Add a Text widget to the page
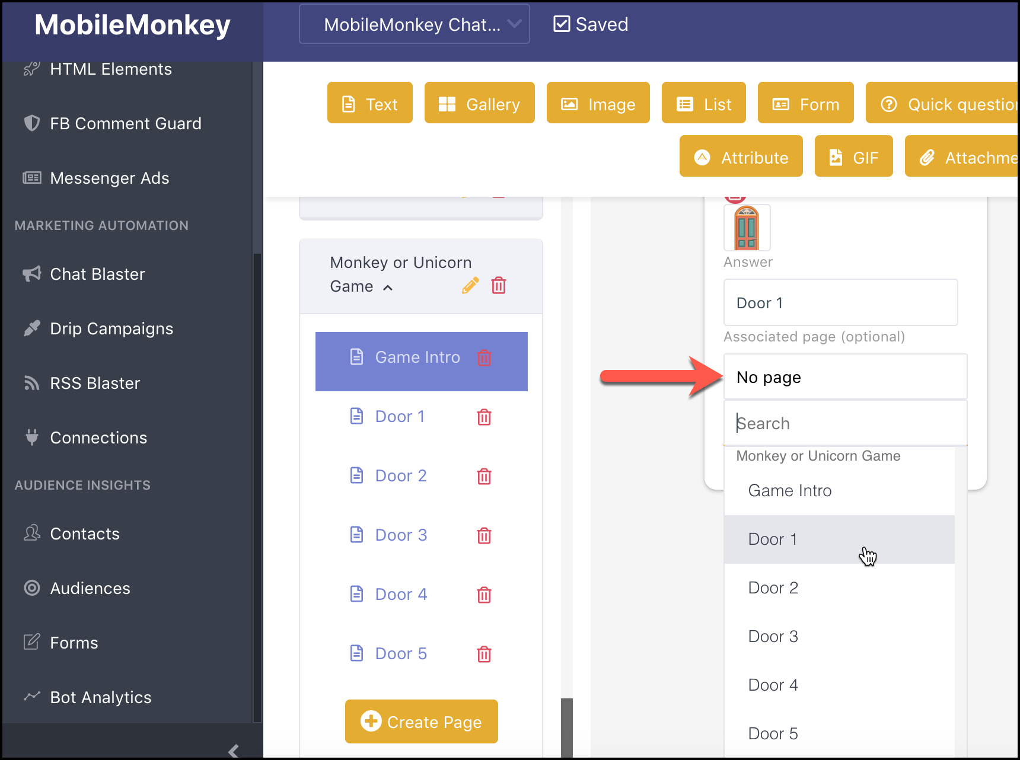This screenshot has width=1020, height=760. click(x=369, y=103)
